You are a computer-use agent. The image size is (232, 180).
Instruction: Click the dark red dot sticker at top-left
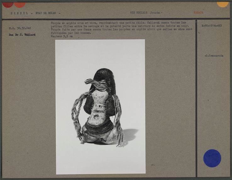[8, 4]
